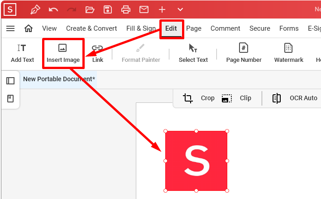Expand the quick access chevron dropdown
The image size is (321, 199).
(x=180, y=9)
